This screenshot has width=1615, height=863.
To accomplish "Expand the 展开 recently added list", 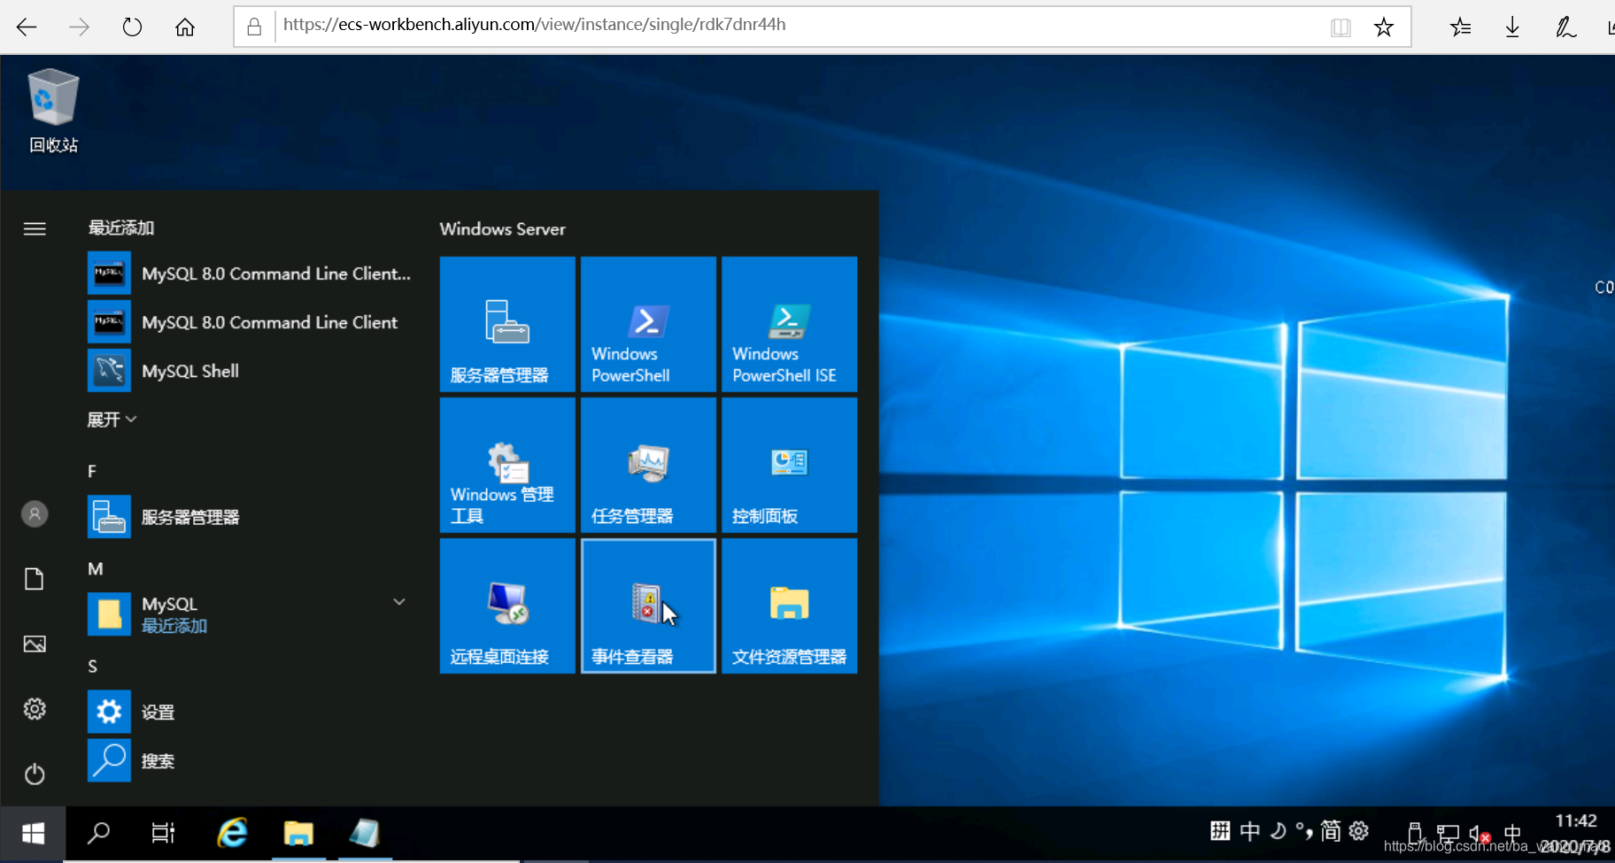I will point(112,420).
